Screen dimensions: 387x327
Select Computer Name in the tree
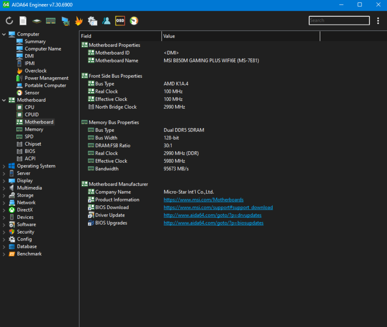[43, 49]
